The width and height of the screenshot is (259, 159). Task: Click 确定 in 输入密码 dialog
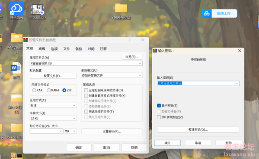[x=167, y=143]
